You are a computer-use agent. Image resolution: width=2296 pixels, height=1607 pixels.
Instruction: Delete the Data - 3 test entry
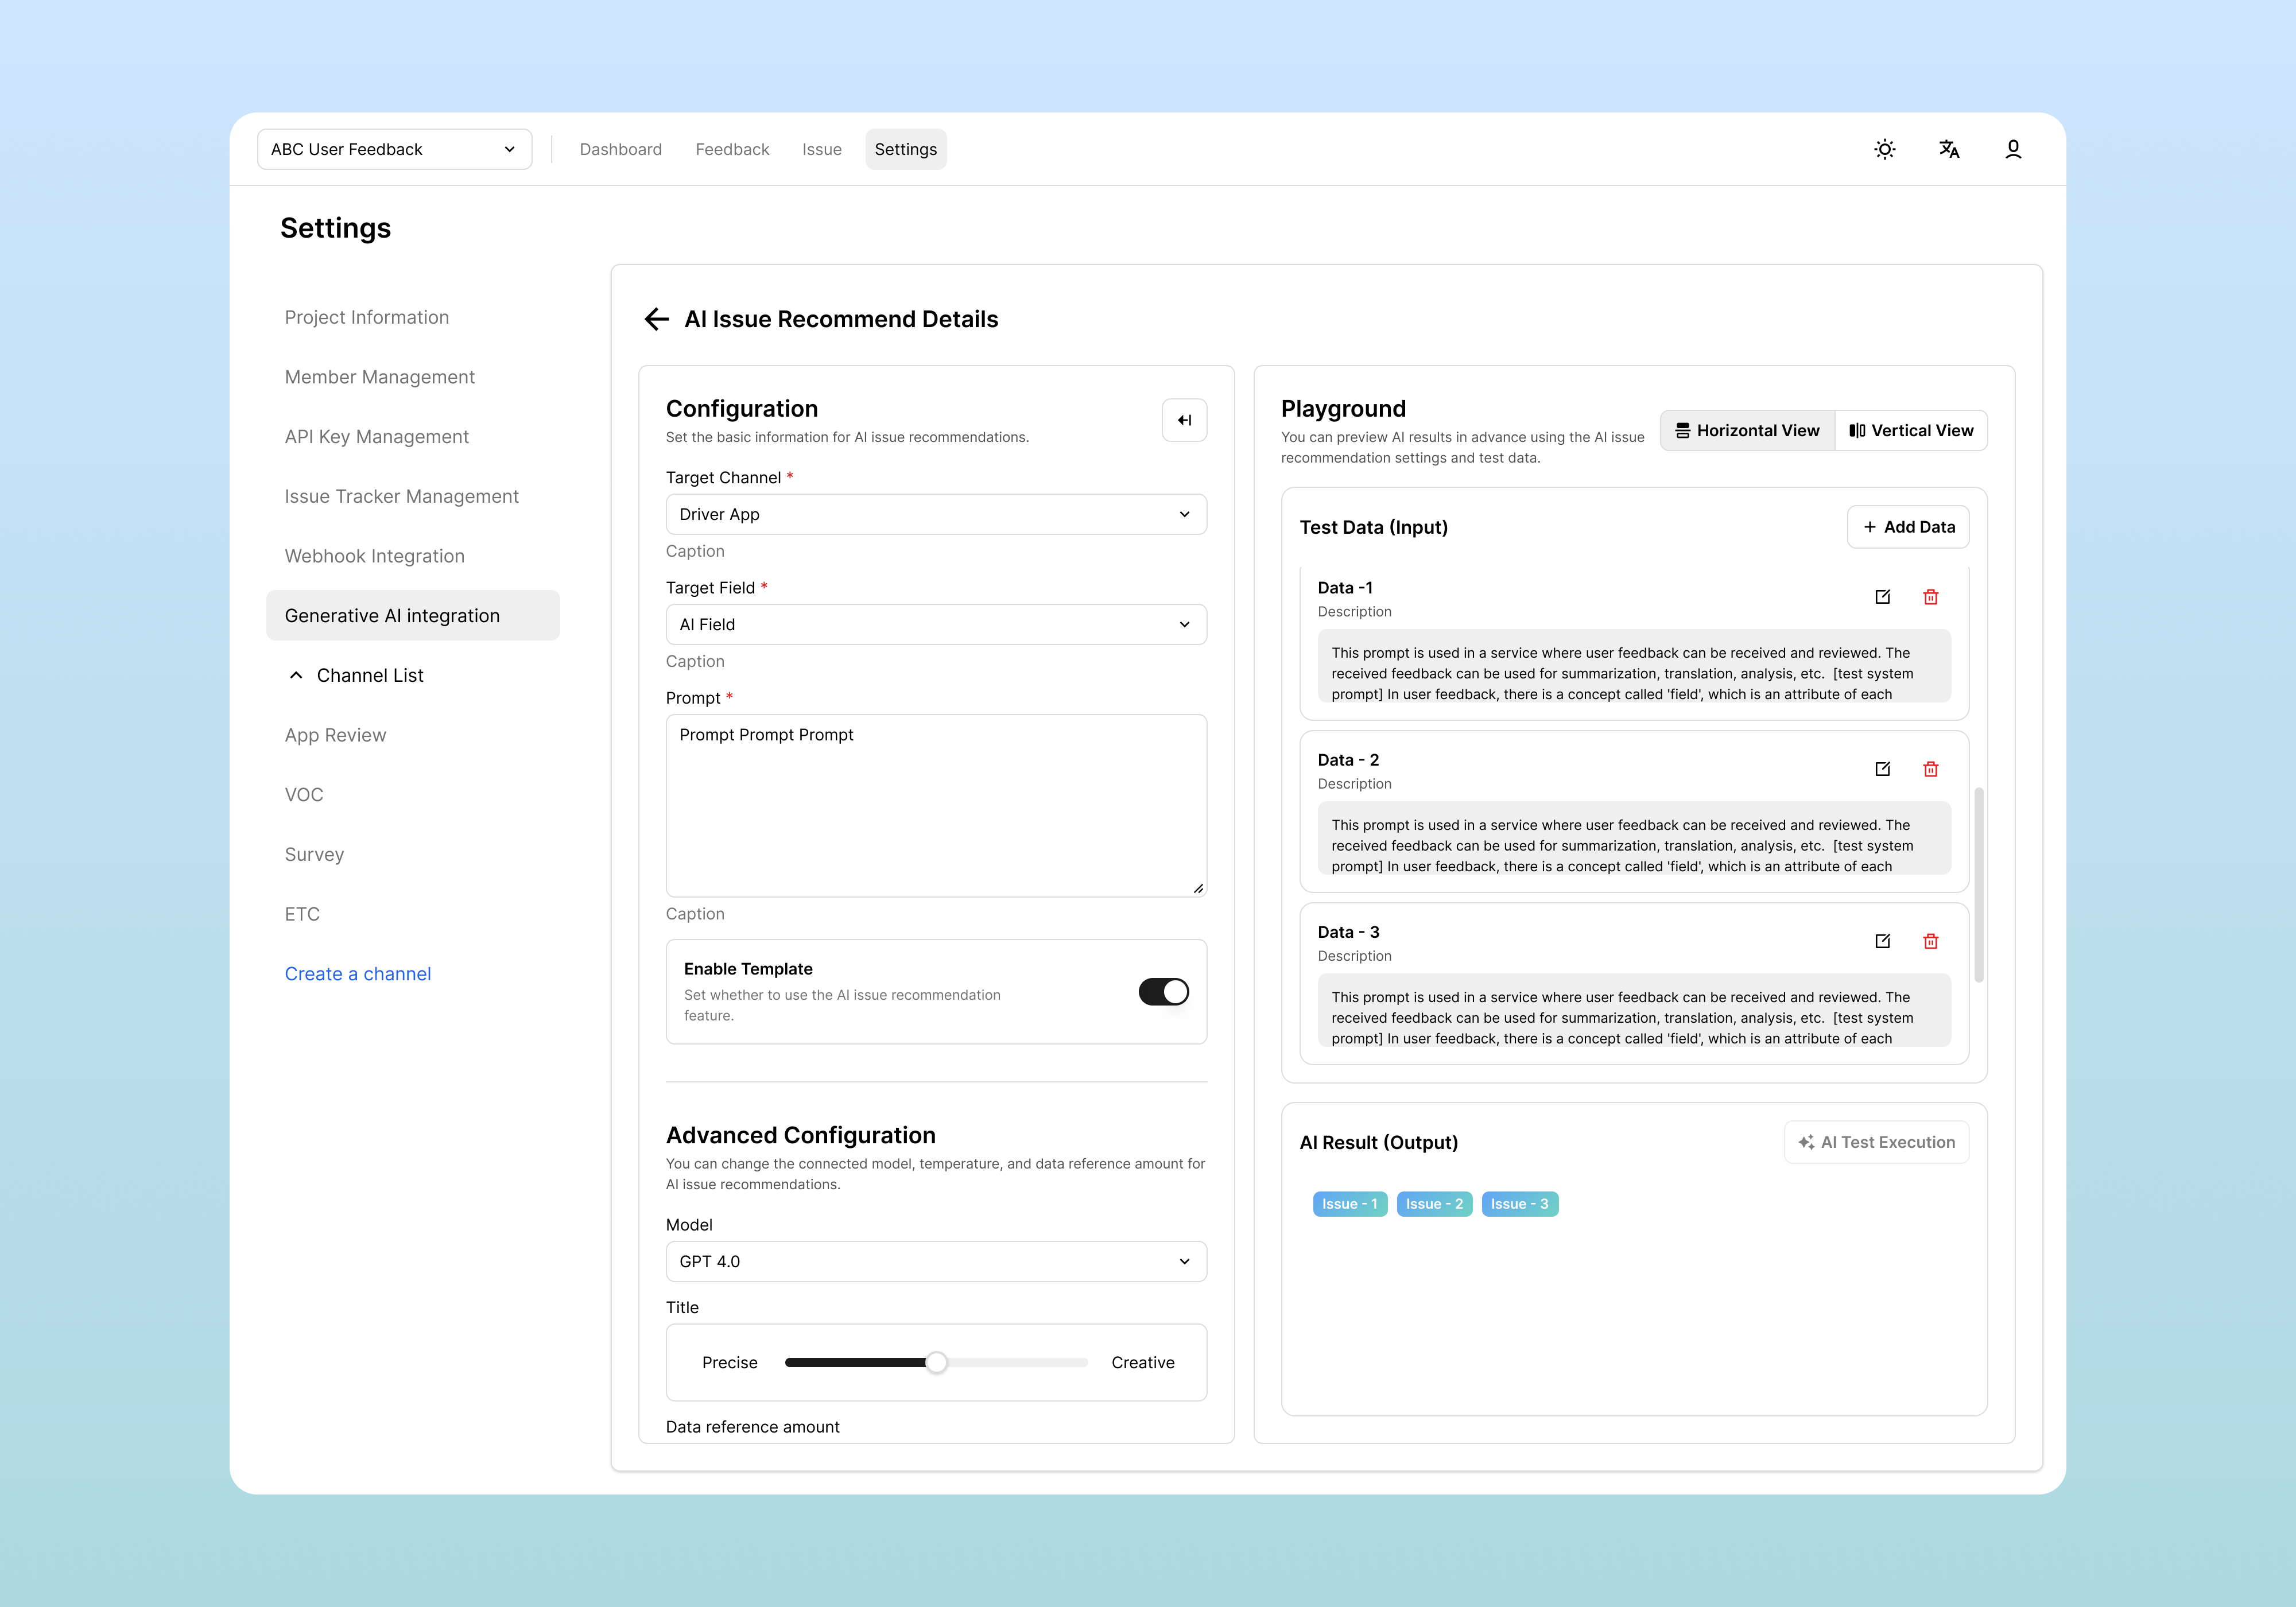1930,941
